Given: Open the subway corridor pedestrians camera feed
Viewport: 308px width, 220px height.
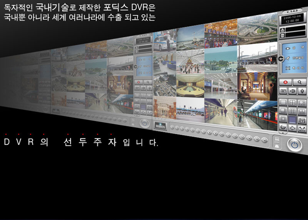Looking at the screenshot, I should click(x=221, y=112).
